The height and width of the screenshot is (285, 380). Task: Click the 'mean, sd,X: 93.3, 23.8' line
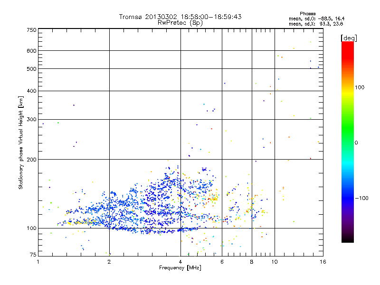click(316, 24)
